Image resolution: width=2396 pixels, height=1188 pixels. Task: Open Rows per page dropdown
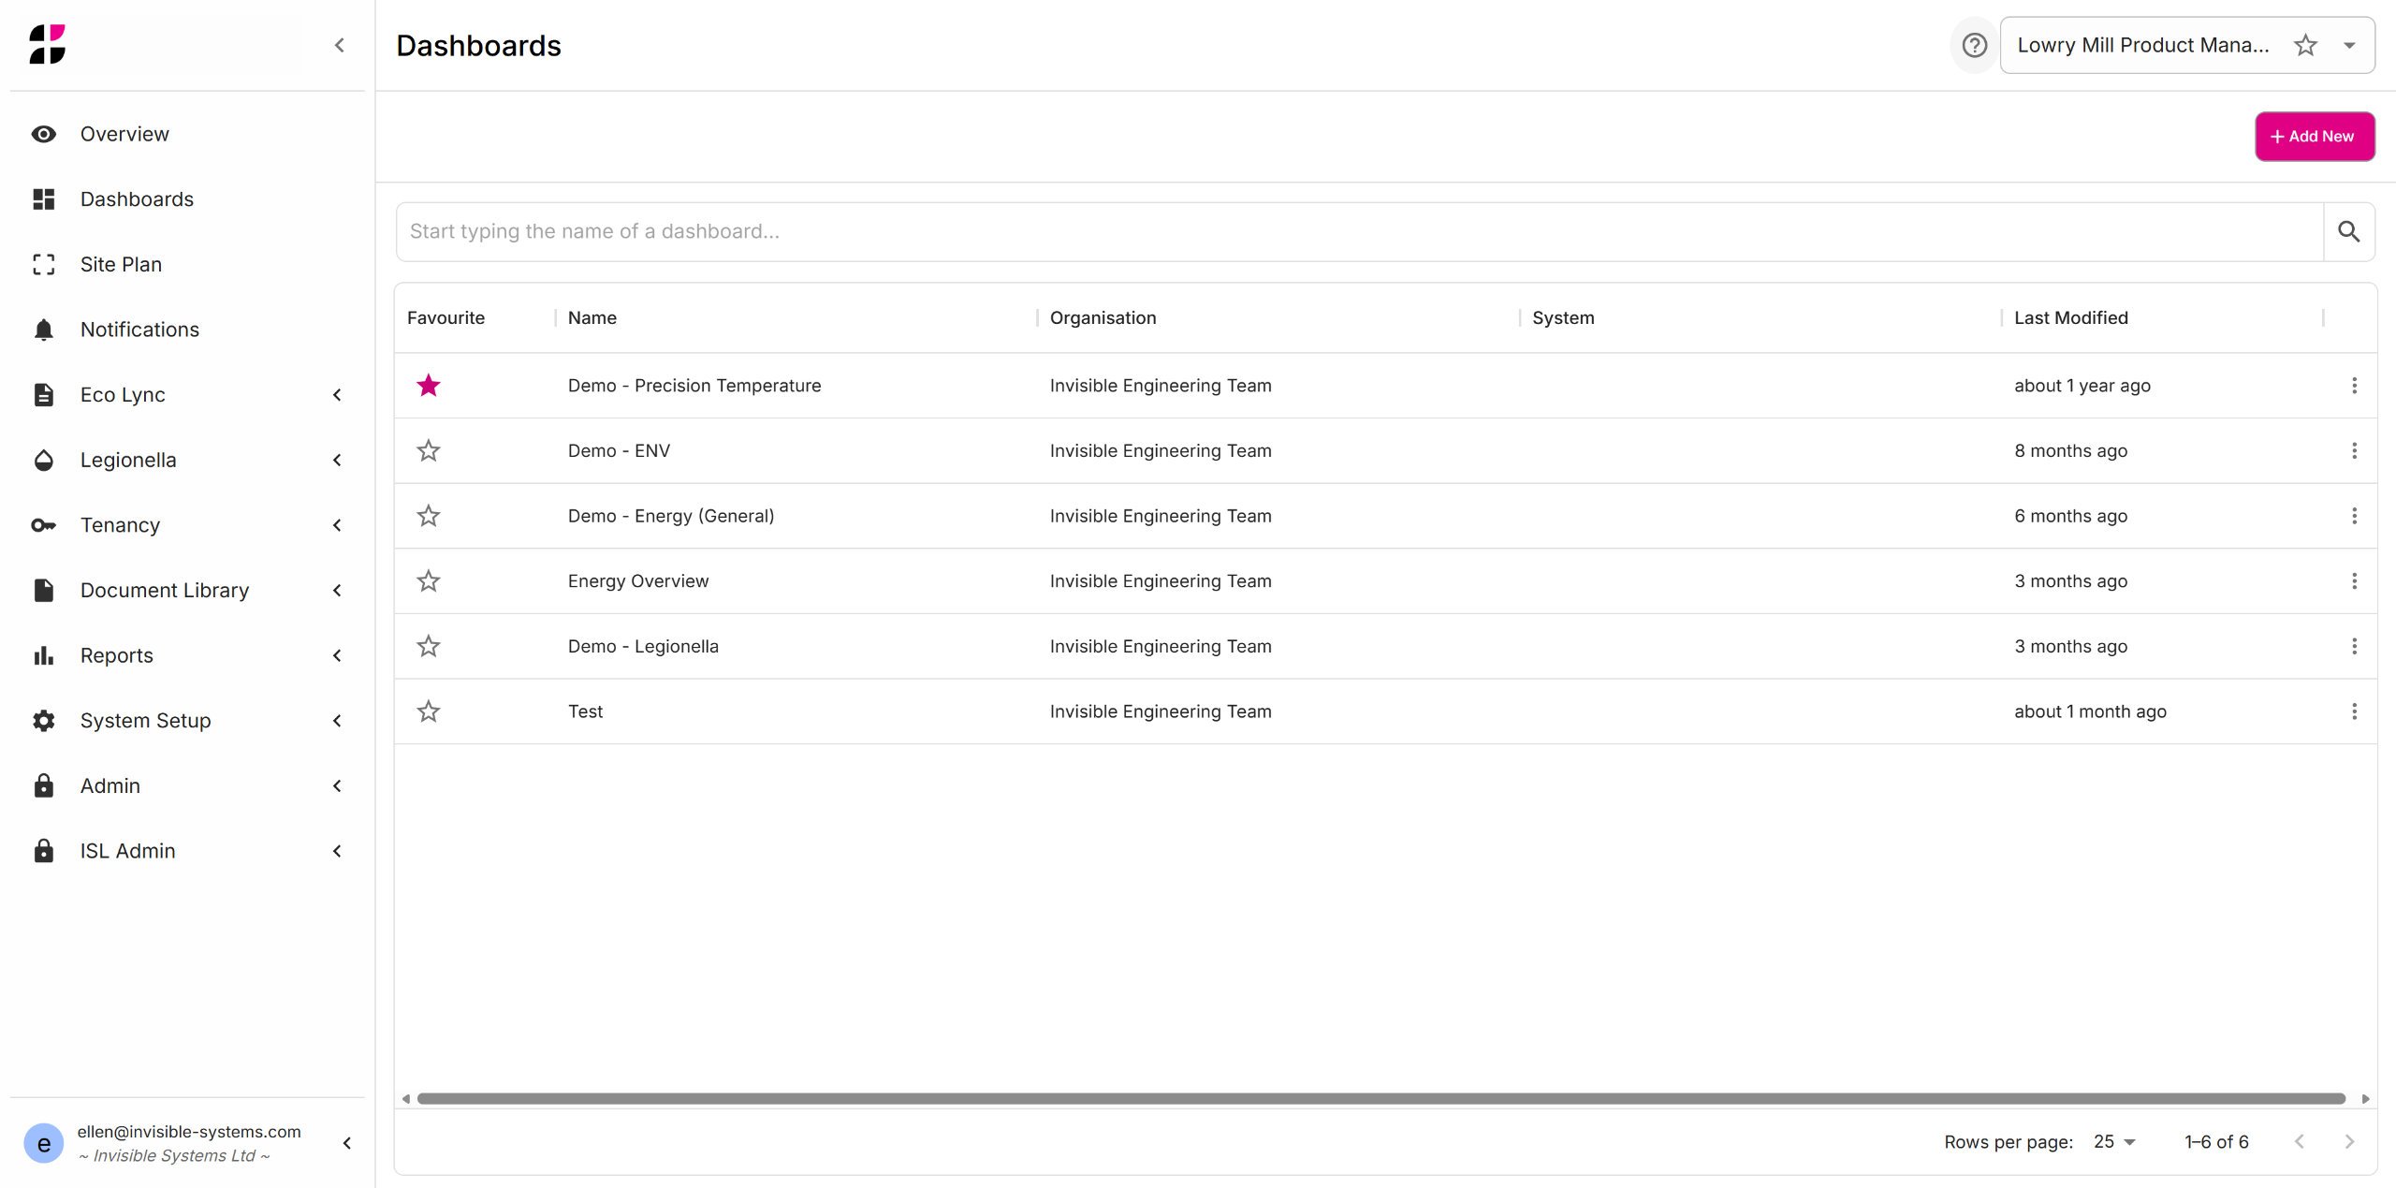(x=2114, y=1141)
